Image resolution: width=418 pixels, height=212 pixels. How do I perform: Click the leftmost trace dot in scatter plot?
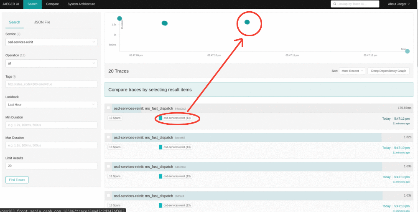(120, 18)
